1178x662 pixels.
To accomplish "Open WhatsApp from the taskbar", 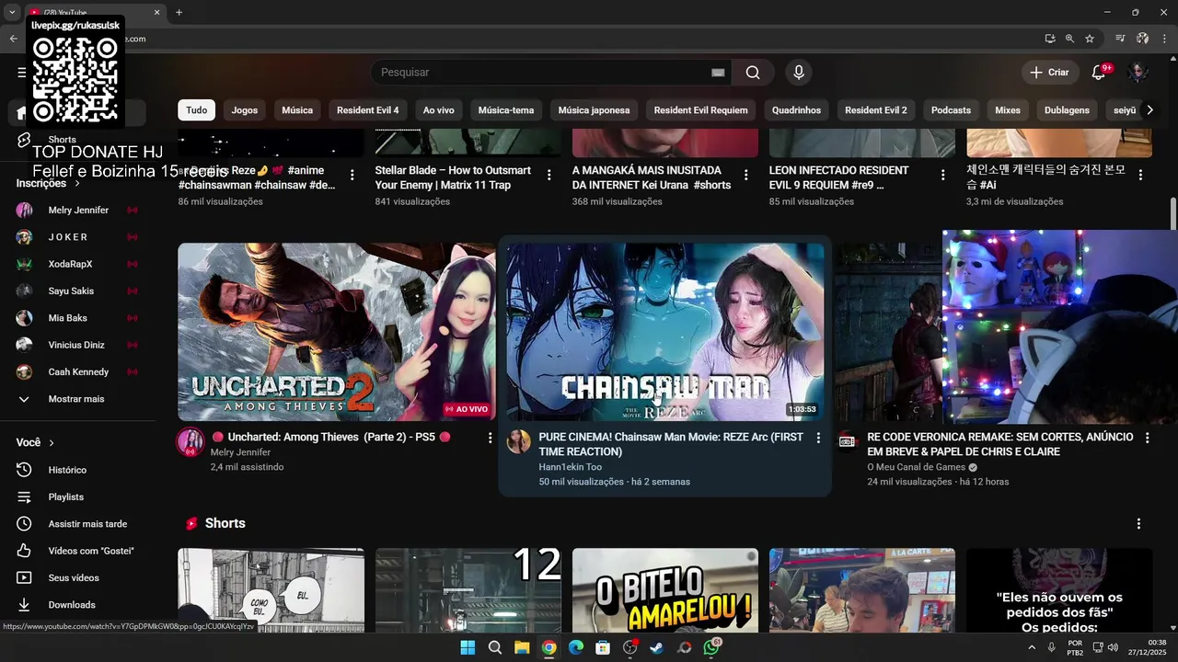I will coord(711,647).
